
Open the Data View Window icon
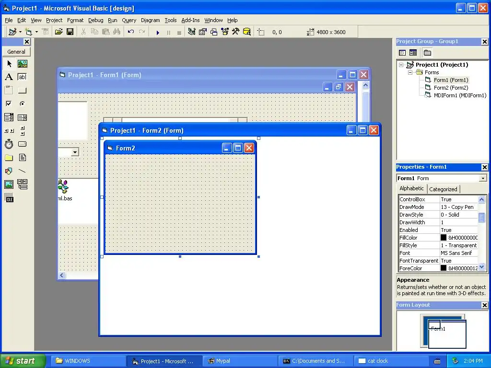click(247, 32)
